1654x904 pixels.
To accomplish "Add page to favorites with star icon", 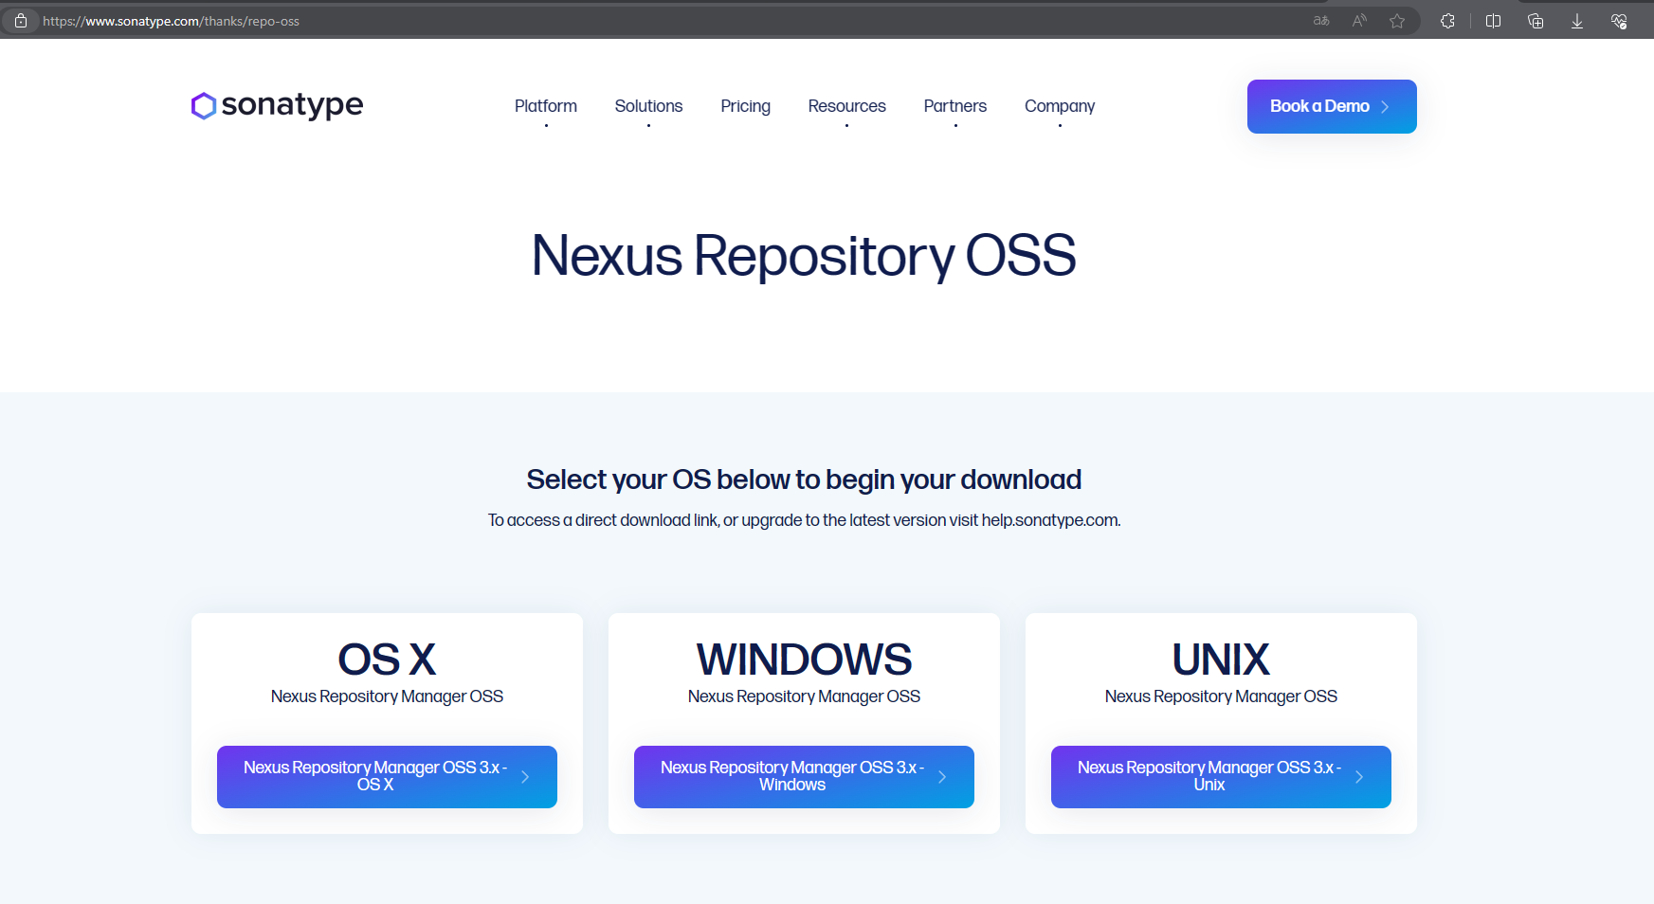I will point(1397,21).
